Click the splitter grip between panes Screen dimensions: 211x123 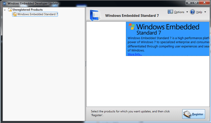(86, 64)
